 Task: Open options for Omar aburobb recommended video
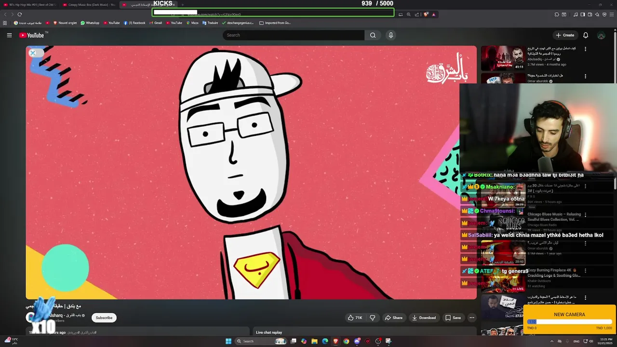[585, 76]
